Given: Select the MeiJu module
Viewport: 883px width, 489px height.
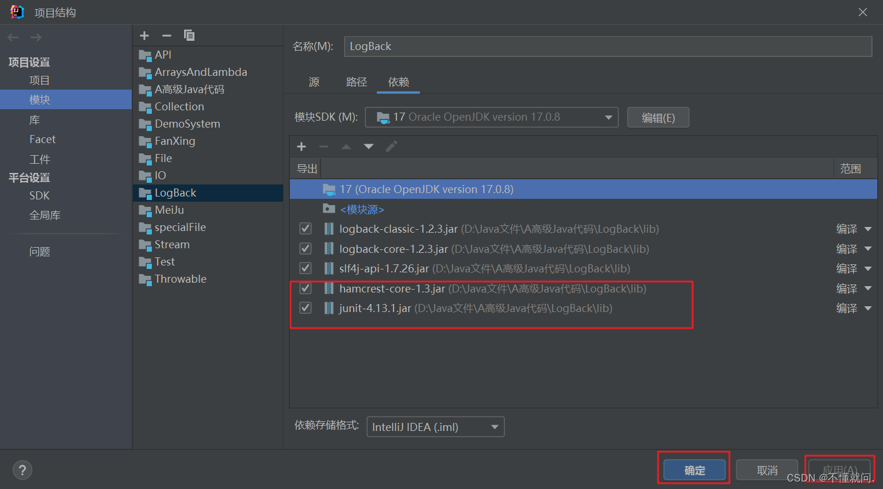Looking at the screenshot, I should click(x=208, y=210).
